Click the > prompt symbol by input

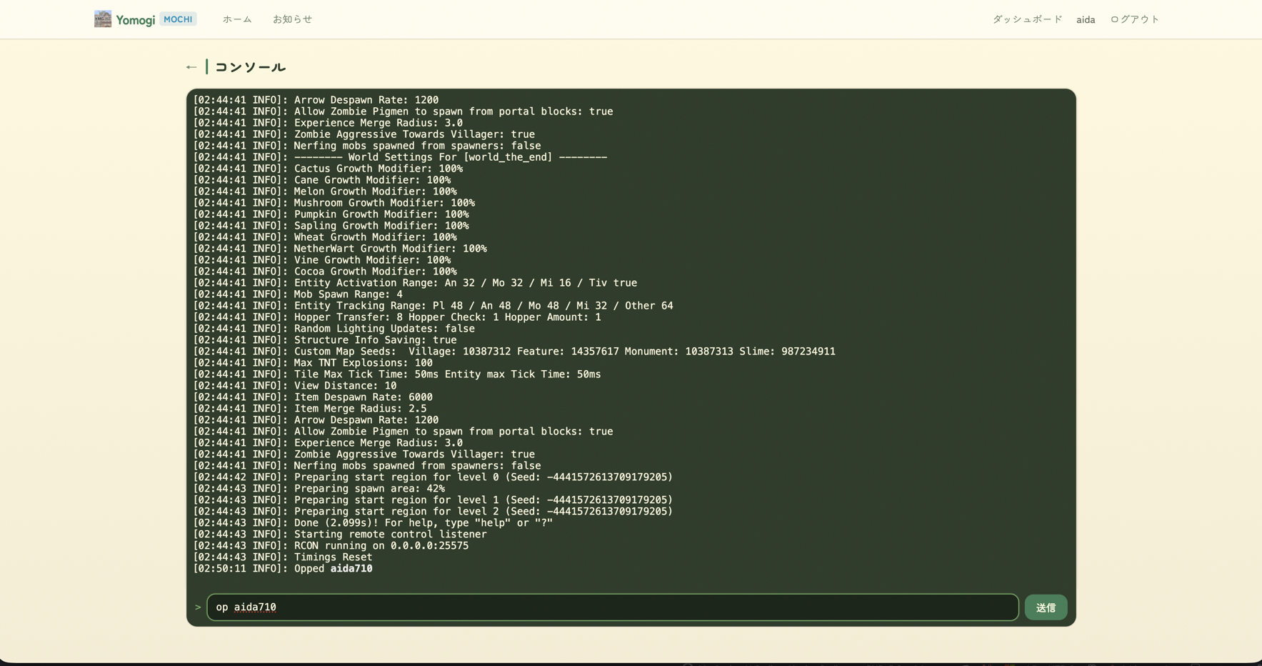[198, 607]
